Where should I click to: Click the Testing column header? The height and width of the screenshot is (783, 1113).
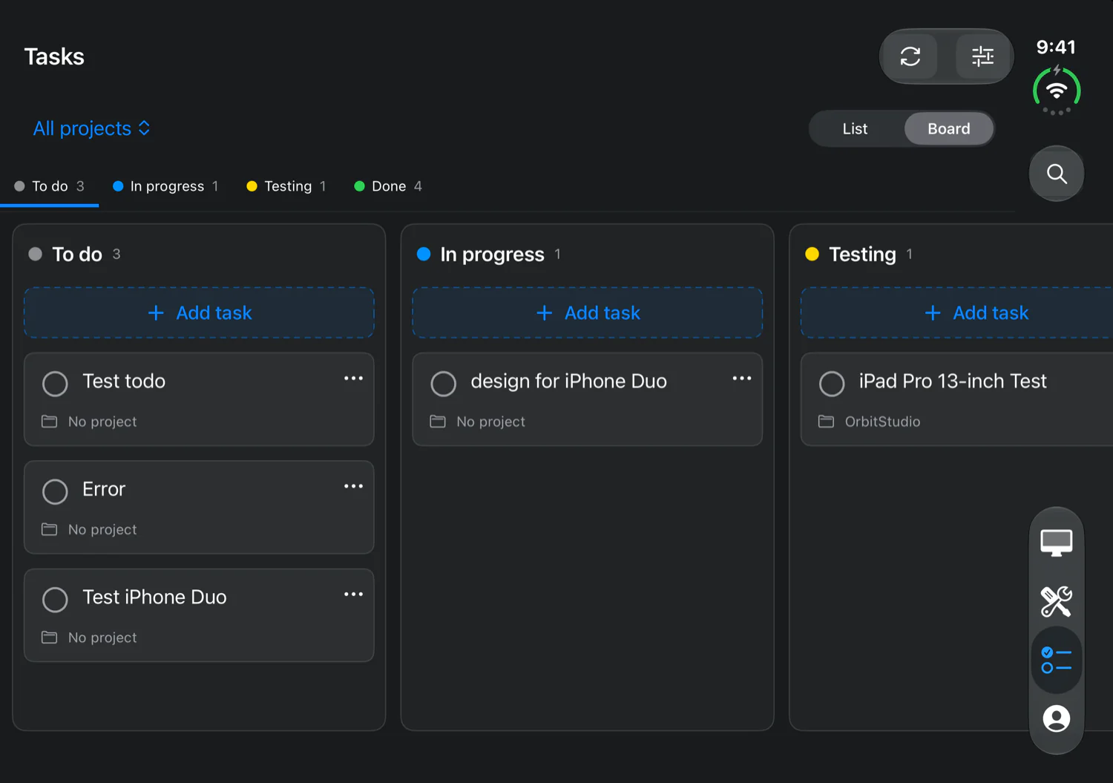point(862,255)
